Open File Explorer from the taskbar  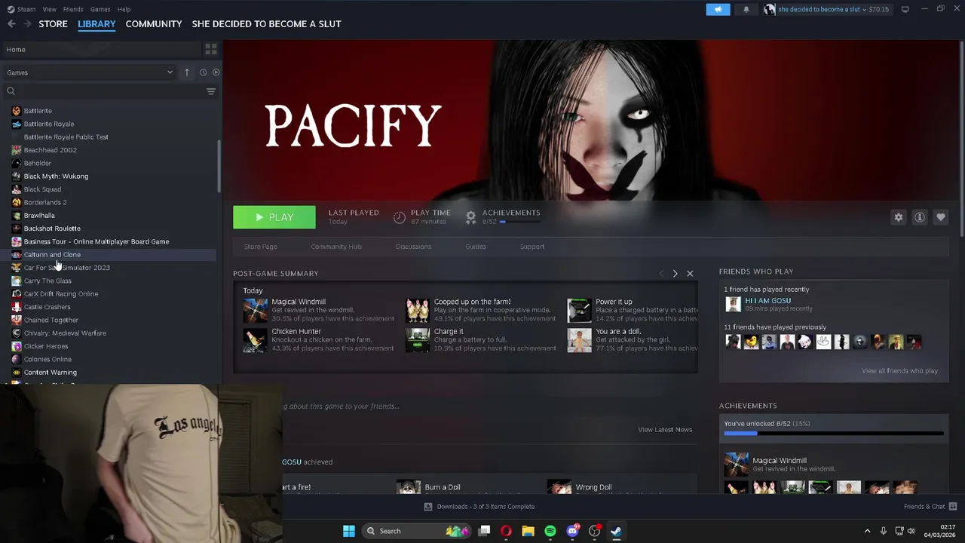[x=528, y=531]
